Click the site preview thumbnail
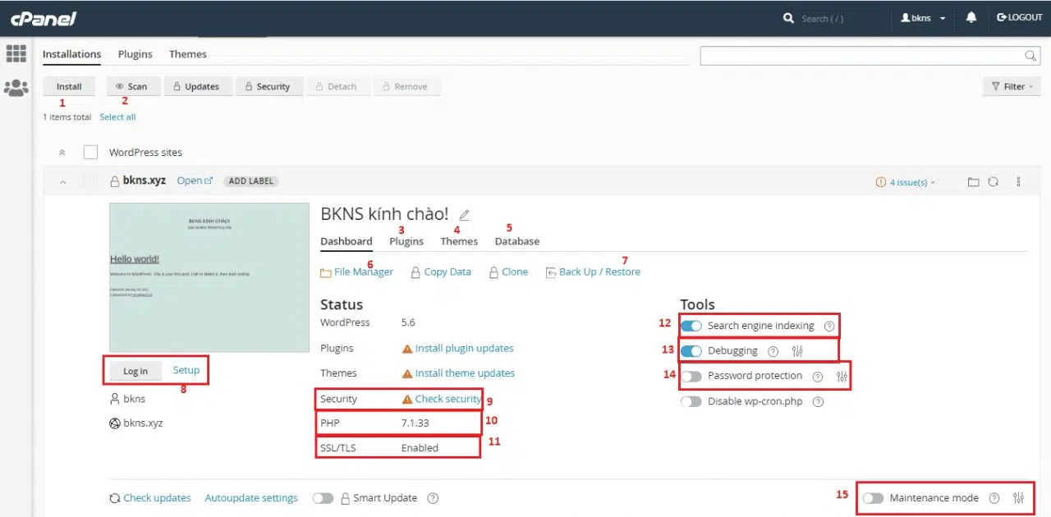1051x517 pixels. [x=209, y=277]
